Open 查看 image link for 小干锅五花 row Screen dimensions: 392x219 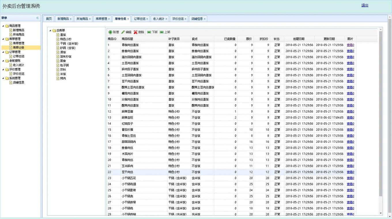[x=350, y=178]
